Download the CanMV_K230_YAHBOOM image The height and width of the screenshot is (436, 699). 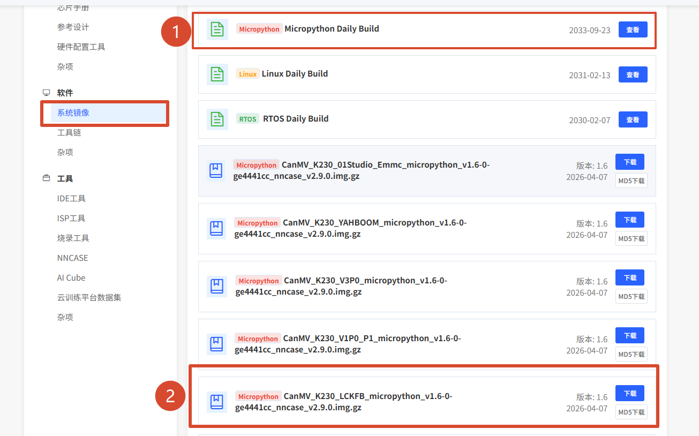(x=630, y=220)
